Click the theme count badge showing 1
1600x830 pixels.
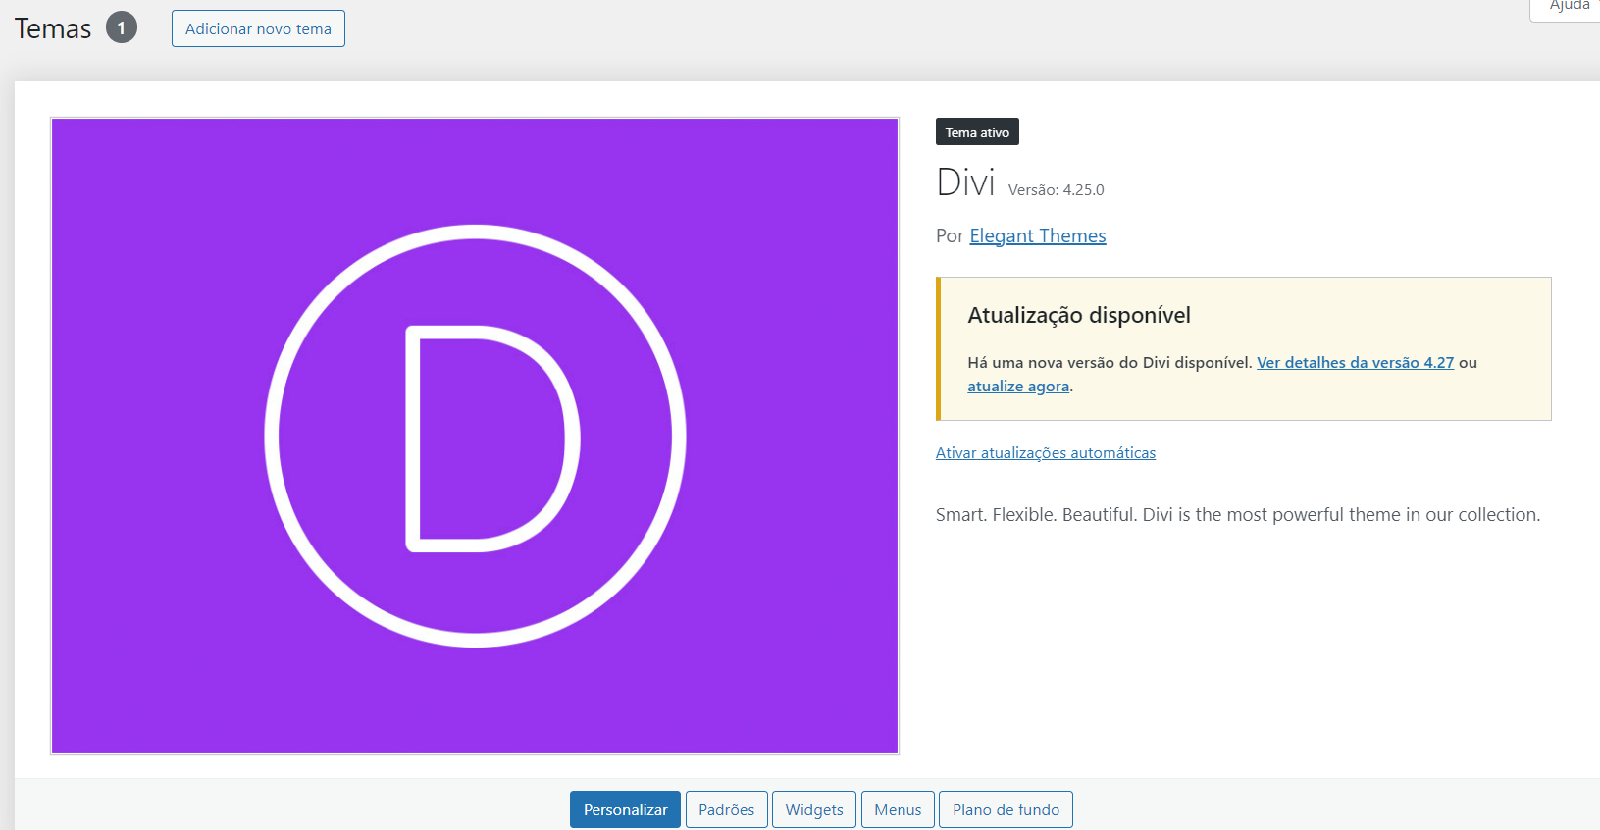click(x=122, y=27)
